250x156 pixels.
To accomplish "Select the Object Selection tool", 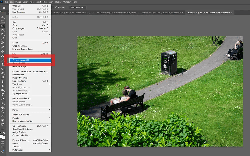I will (3, 30).
